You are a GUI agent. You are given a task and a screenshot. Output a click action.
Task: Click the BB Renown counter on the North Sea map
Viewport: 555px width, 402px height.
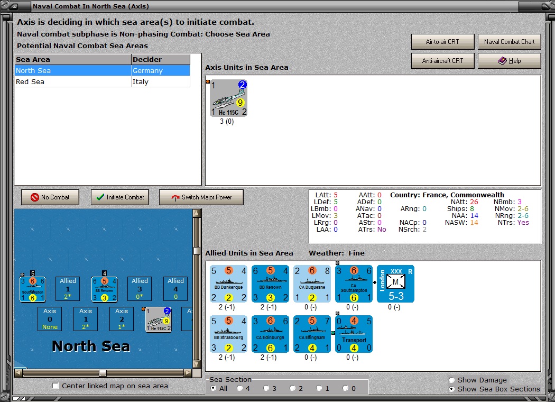104,289
